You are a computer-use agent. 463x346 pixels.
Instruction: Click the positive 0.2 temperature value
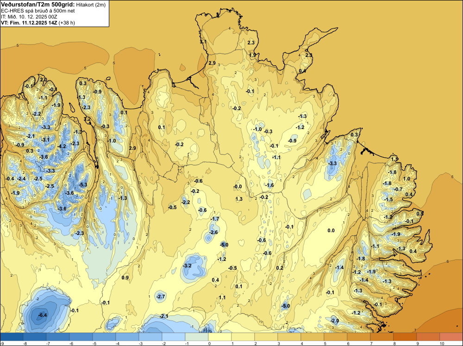click(279, 268)
